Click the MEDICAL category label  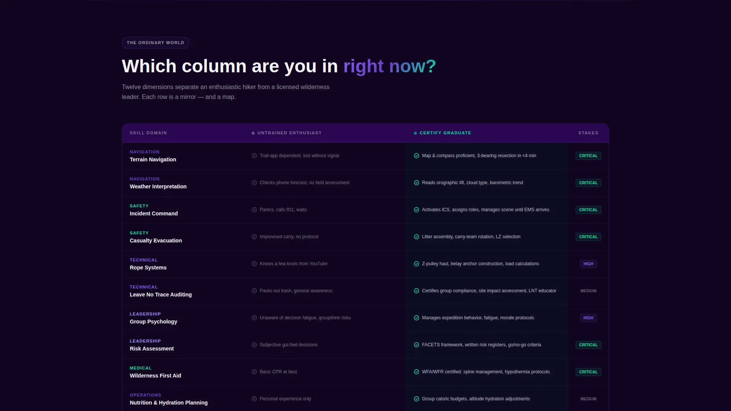point(140,368)
